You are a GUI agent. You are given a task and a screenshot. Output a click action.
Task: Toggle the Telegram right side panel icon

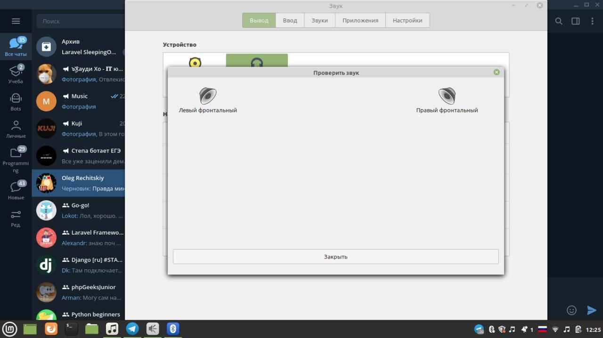pos(576,21)
